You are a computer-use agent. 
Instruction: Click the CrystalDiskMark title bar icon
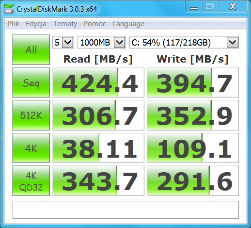[x=9, y=9]
